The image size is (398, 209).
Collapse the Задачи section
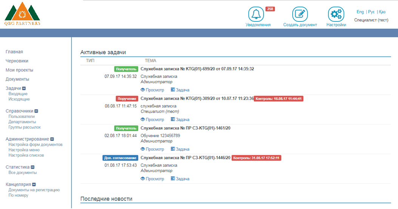click(24, 88)
